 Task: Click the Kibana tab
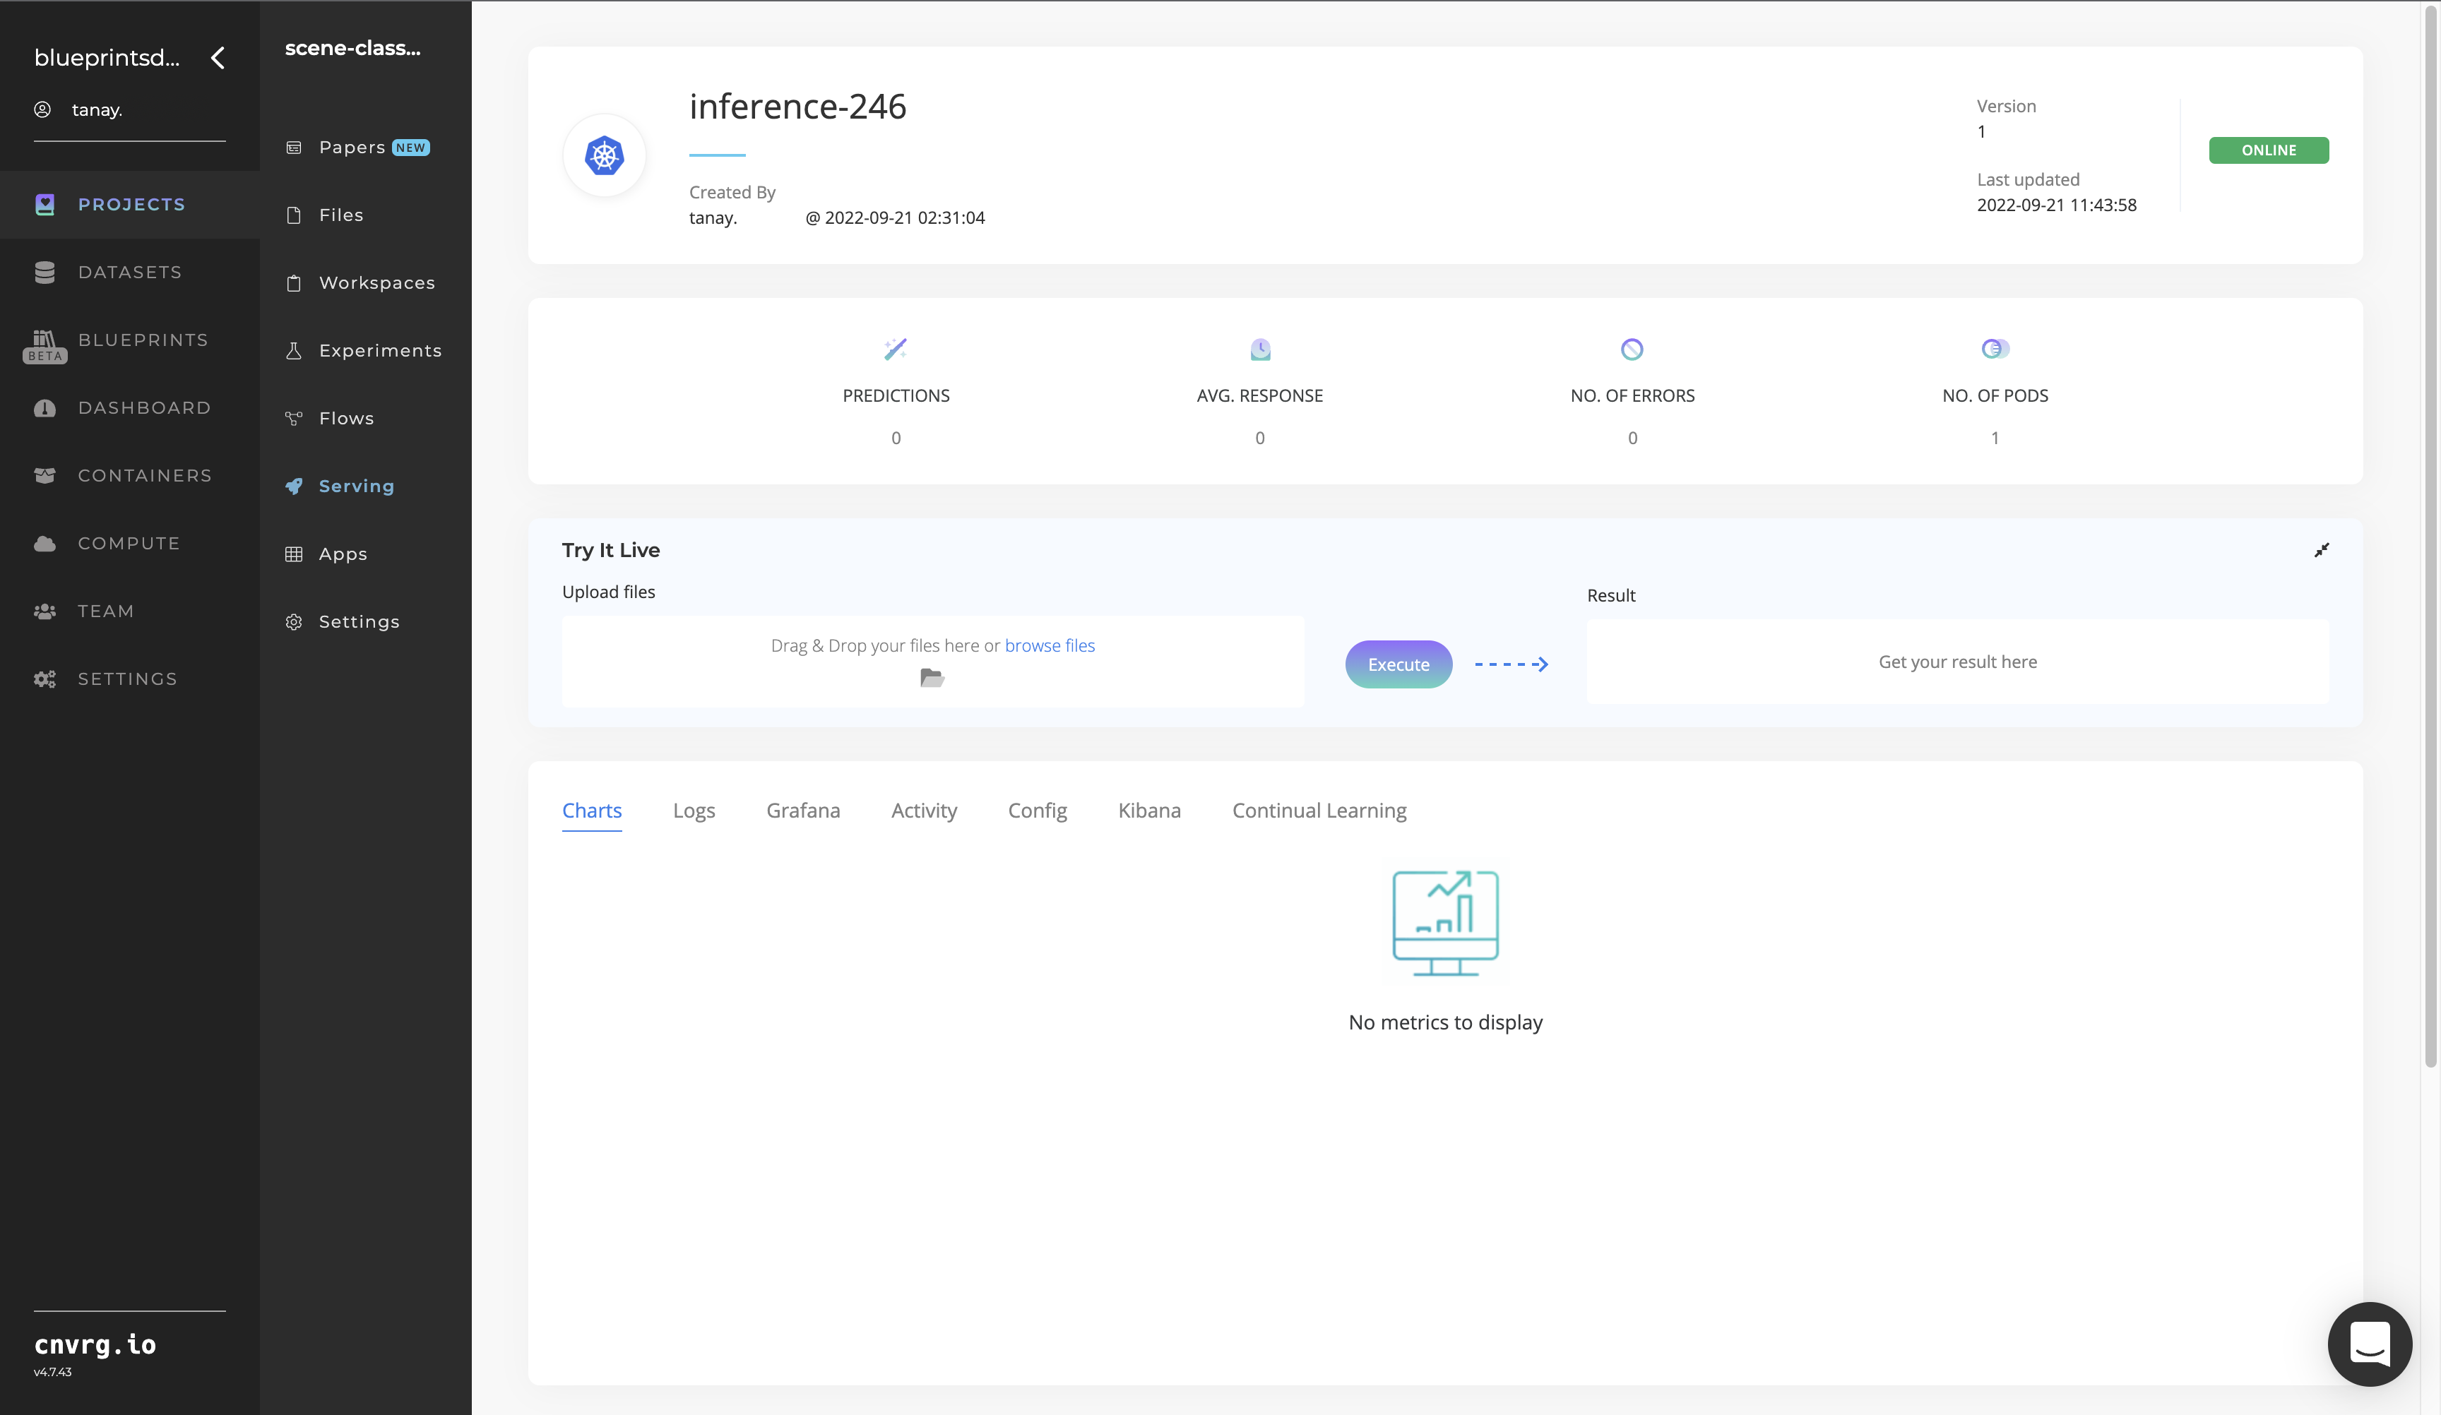click(1151, 811)
